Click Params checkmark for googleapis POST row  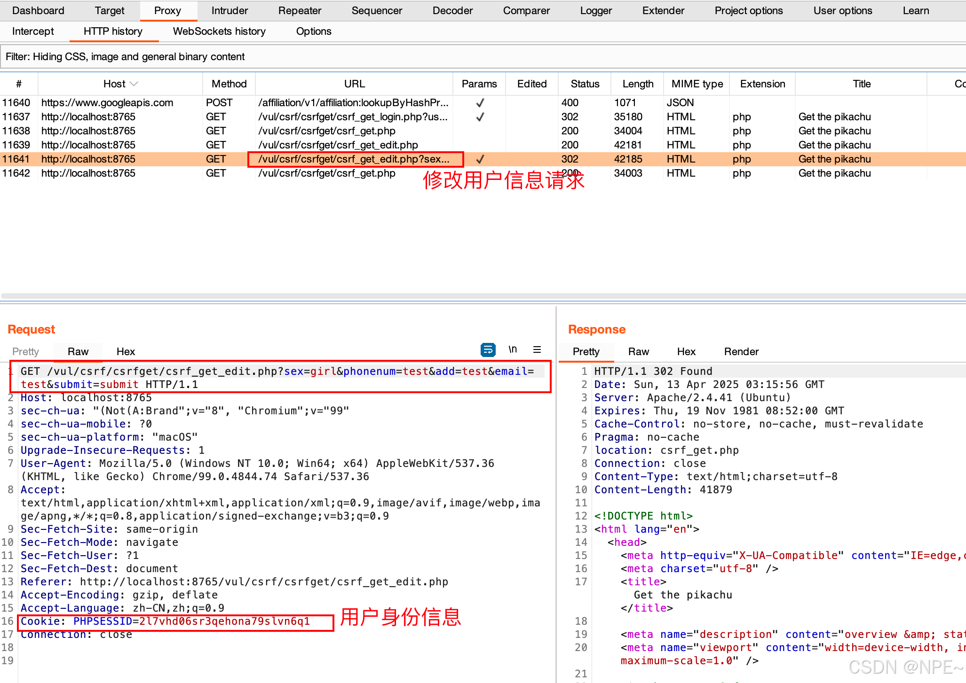click(480, 102)
